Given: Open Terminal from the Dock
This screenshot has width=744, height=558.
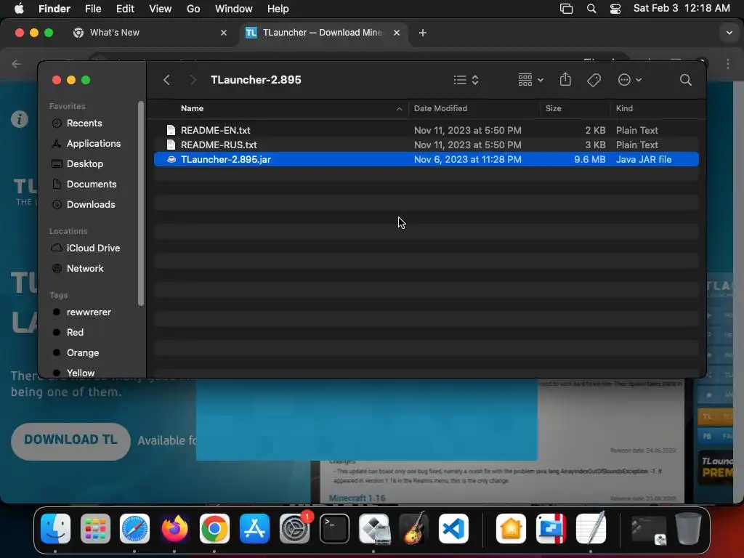Looking at the screenshot, I should (x=334, y=529).
